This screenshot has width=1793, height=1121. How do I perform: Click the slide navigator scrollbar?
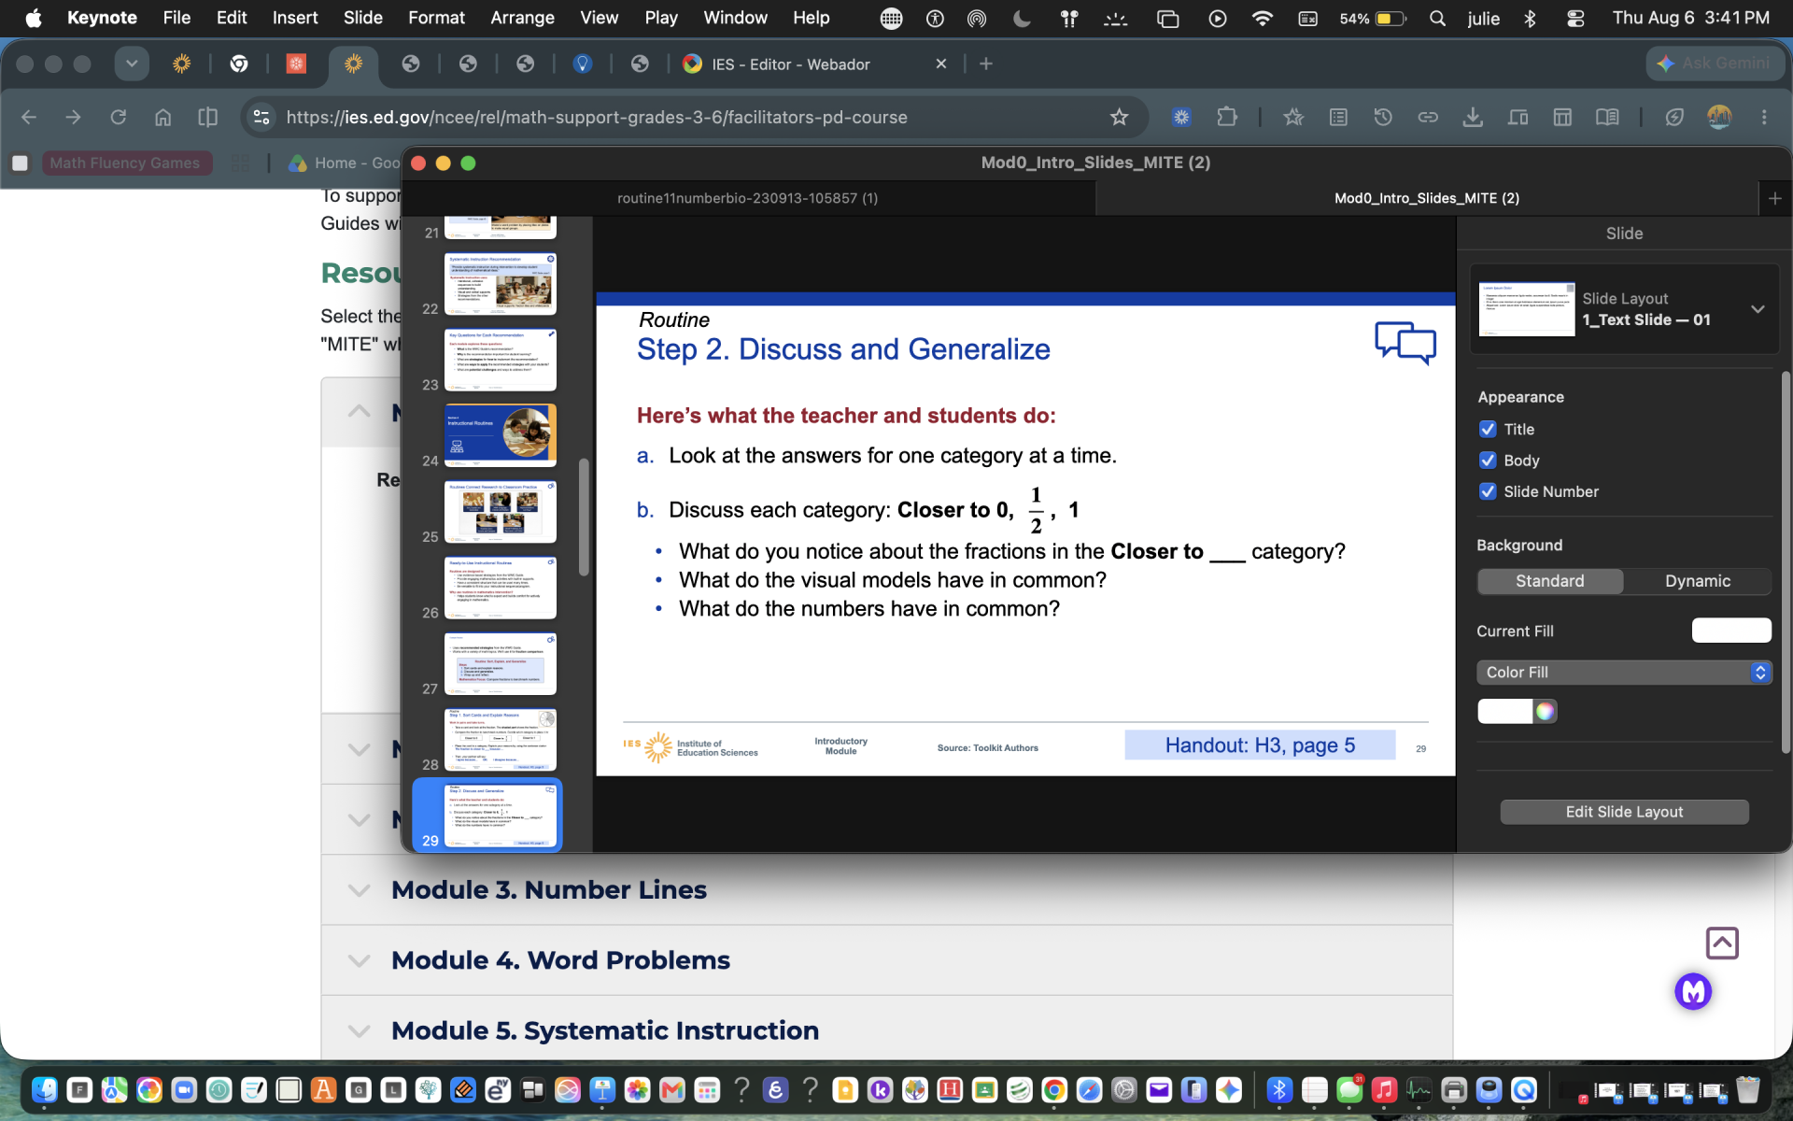584,517
